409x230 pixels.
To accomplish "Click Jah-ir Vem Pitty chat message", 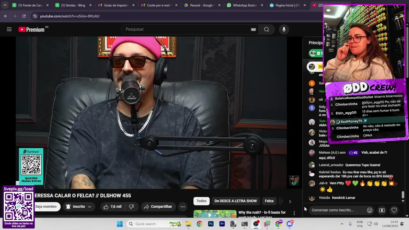I will [353, 186].
